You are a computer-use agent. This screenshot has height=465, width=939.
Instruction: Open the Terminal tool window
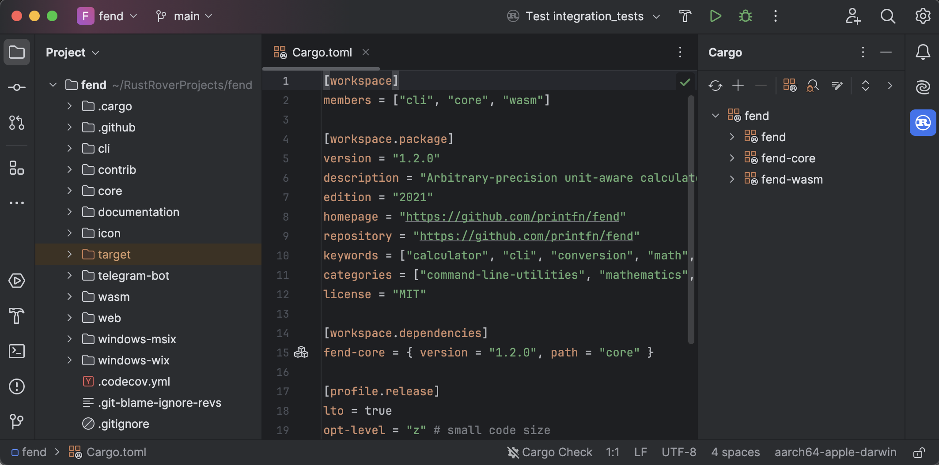[17, 351]
